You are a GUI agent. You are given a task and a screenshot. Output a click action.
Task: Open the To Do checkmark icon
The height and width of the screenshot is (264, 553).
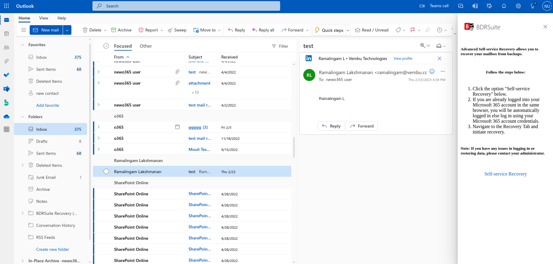coord(6,75)
